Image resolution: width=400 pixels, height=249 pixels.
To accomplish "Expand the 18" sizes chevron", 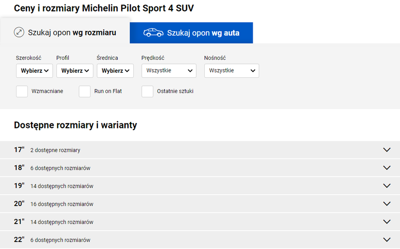I will pyautogui.click(x=387, y=168).
